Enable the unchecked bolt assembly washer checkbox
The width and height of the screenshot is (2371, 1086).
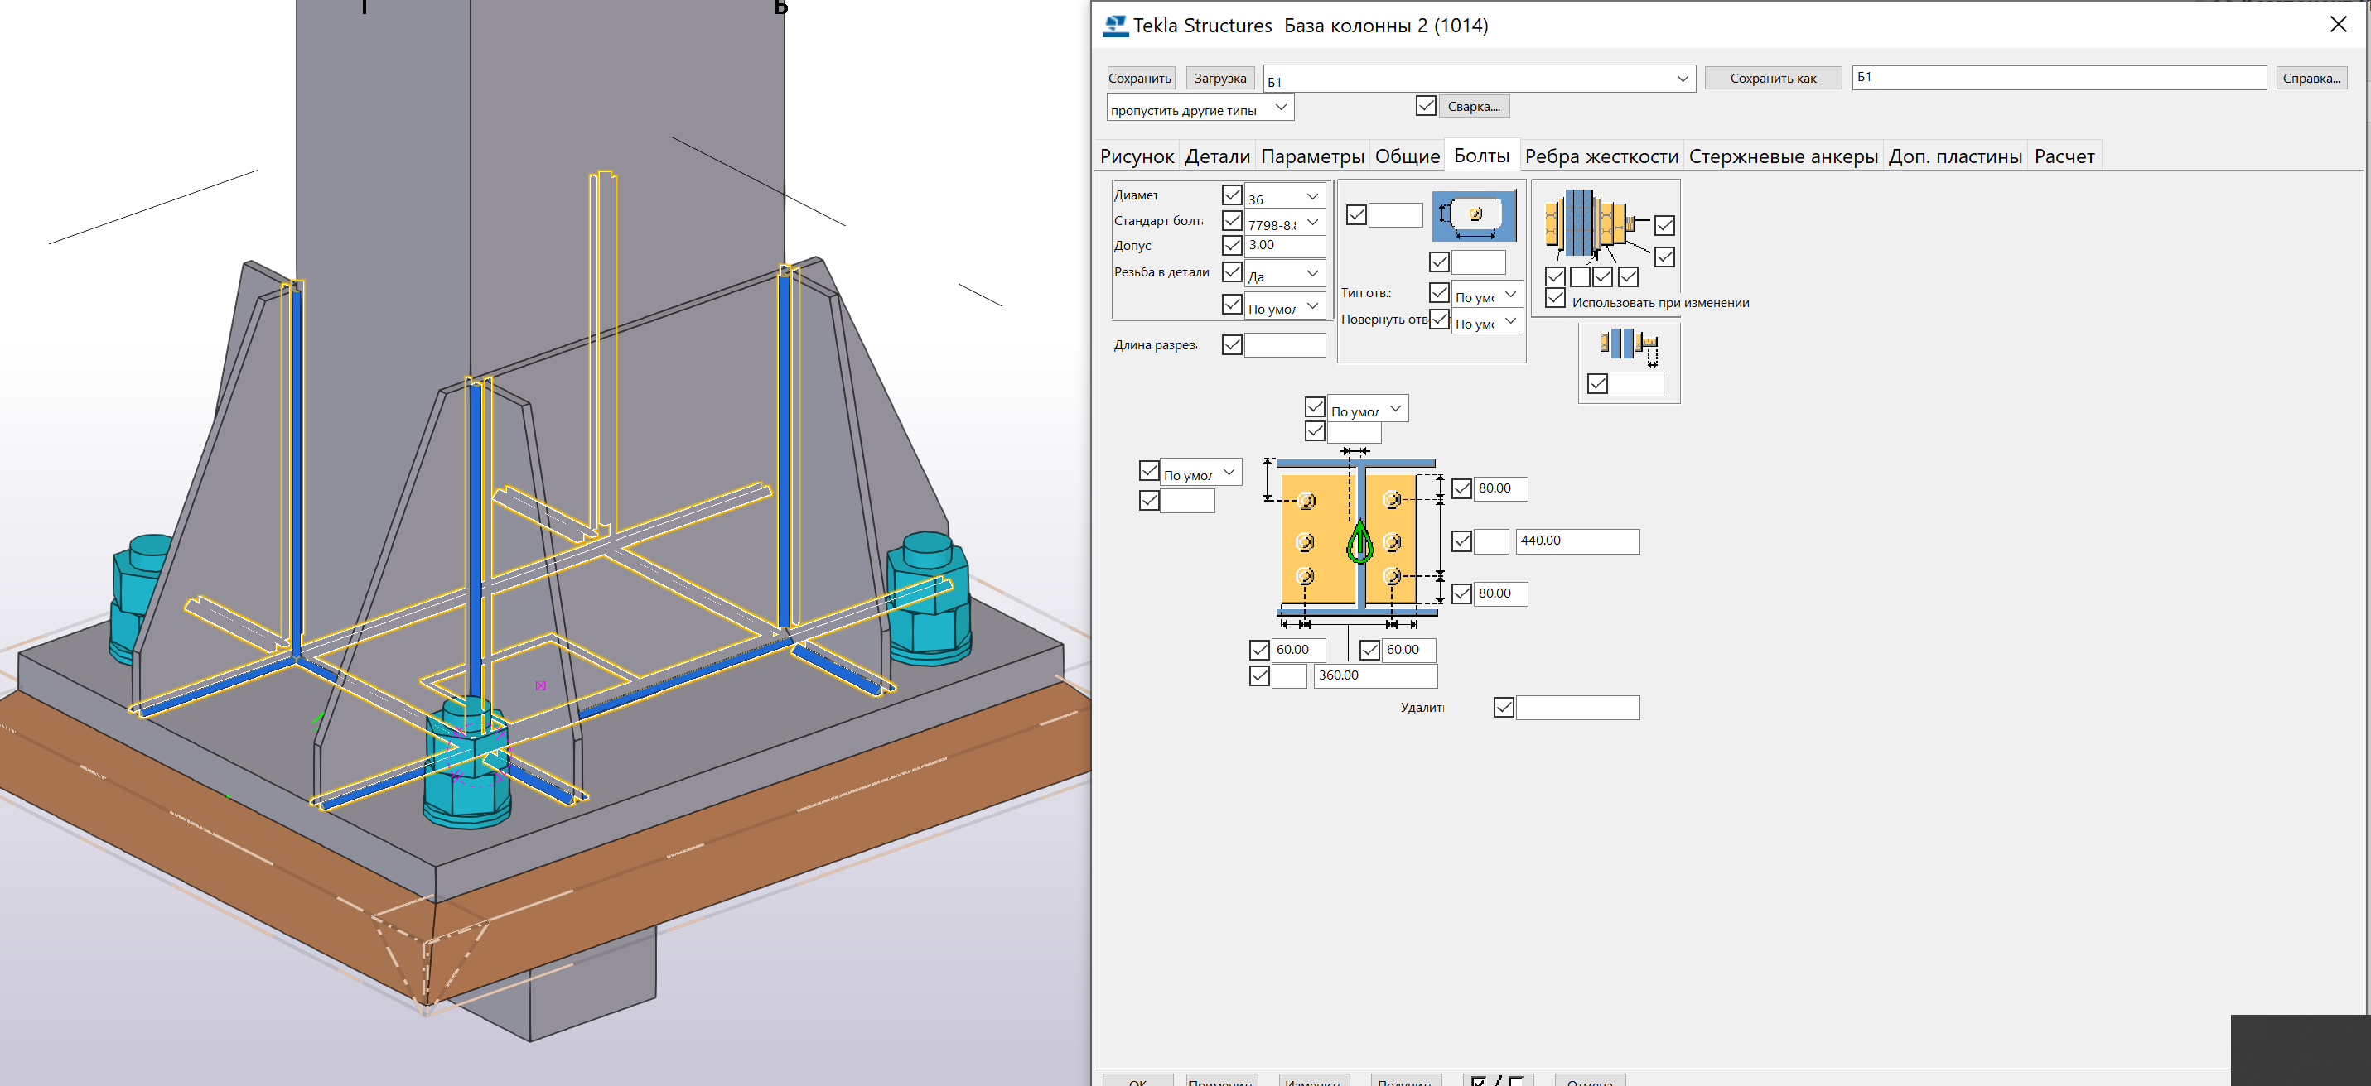[x=1580, y=276]
